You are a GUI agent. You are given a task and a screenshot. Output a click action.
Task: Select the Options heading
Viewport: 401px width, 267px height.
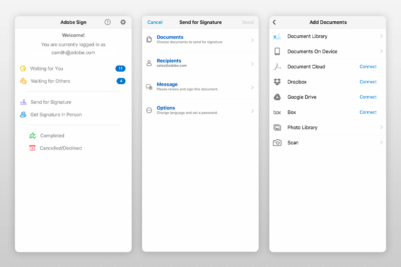click(166, 108)
